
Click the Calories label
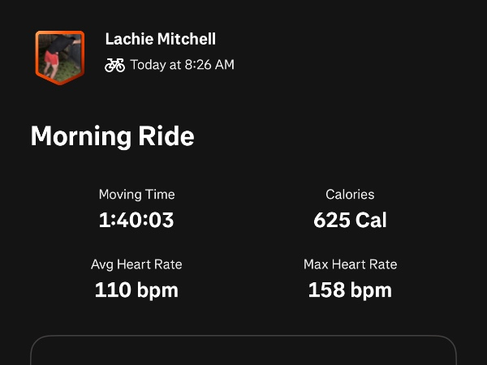tap(350, 195)
